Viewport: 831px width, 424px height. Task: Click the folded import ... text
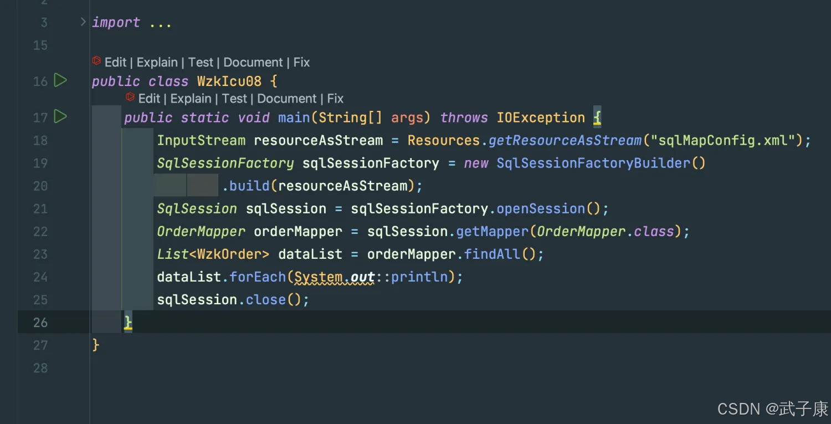coord(132,23)
